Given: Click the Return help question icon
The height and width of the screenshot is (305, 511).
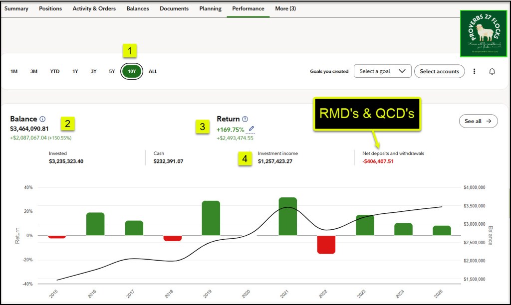Looking at the screenshot, I should point(245,119).
